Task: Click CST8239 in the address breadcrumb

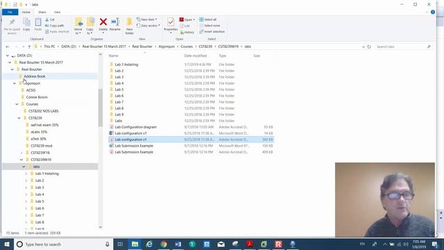Action: click(205, 47)
